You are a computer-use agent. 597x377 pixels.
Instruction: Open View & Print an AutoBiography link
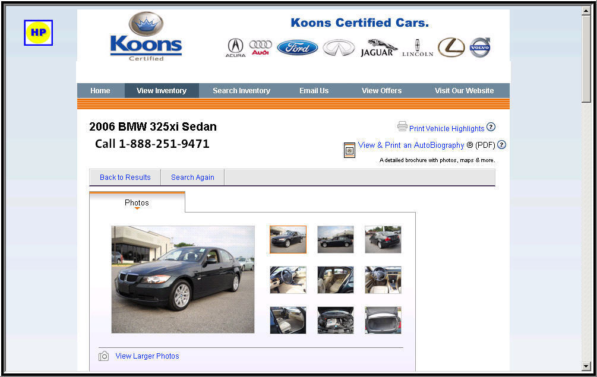tap(411, 145)
